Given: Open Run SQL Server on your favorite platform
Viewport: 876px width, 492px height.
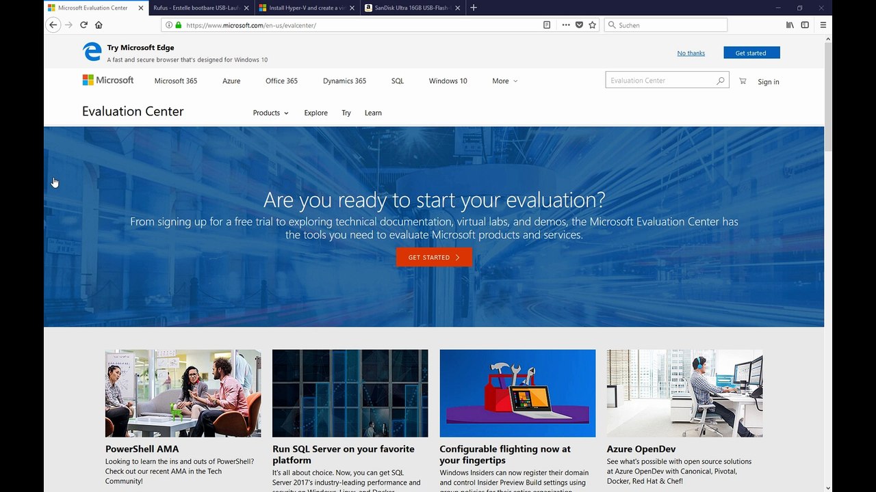Looking at the screenshot, I should (x=343, y=454).
